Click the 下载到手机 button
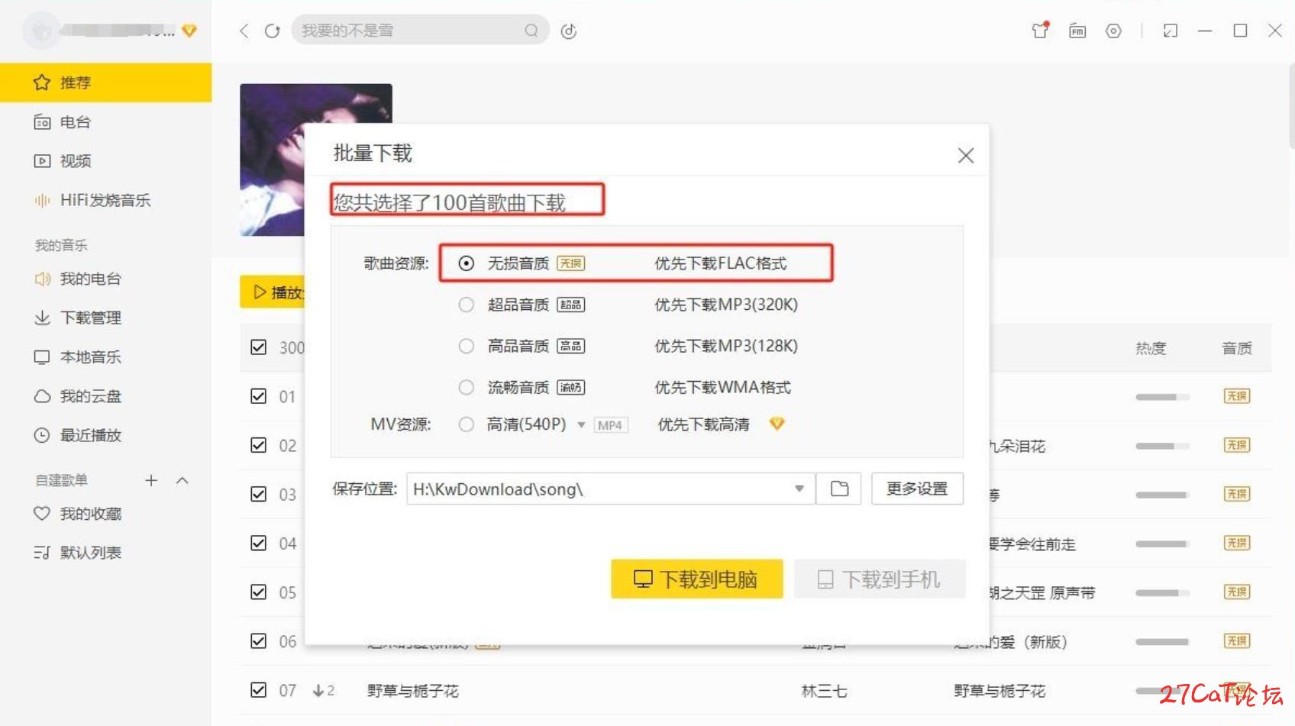The image size is (1295, 726). (880, 579)
